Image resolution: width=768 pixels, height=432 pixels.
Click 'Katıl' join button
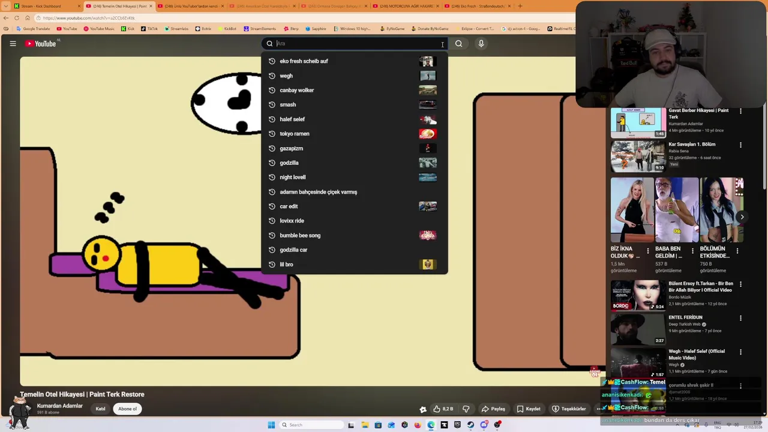click(100, 409)
